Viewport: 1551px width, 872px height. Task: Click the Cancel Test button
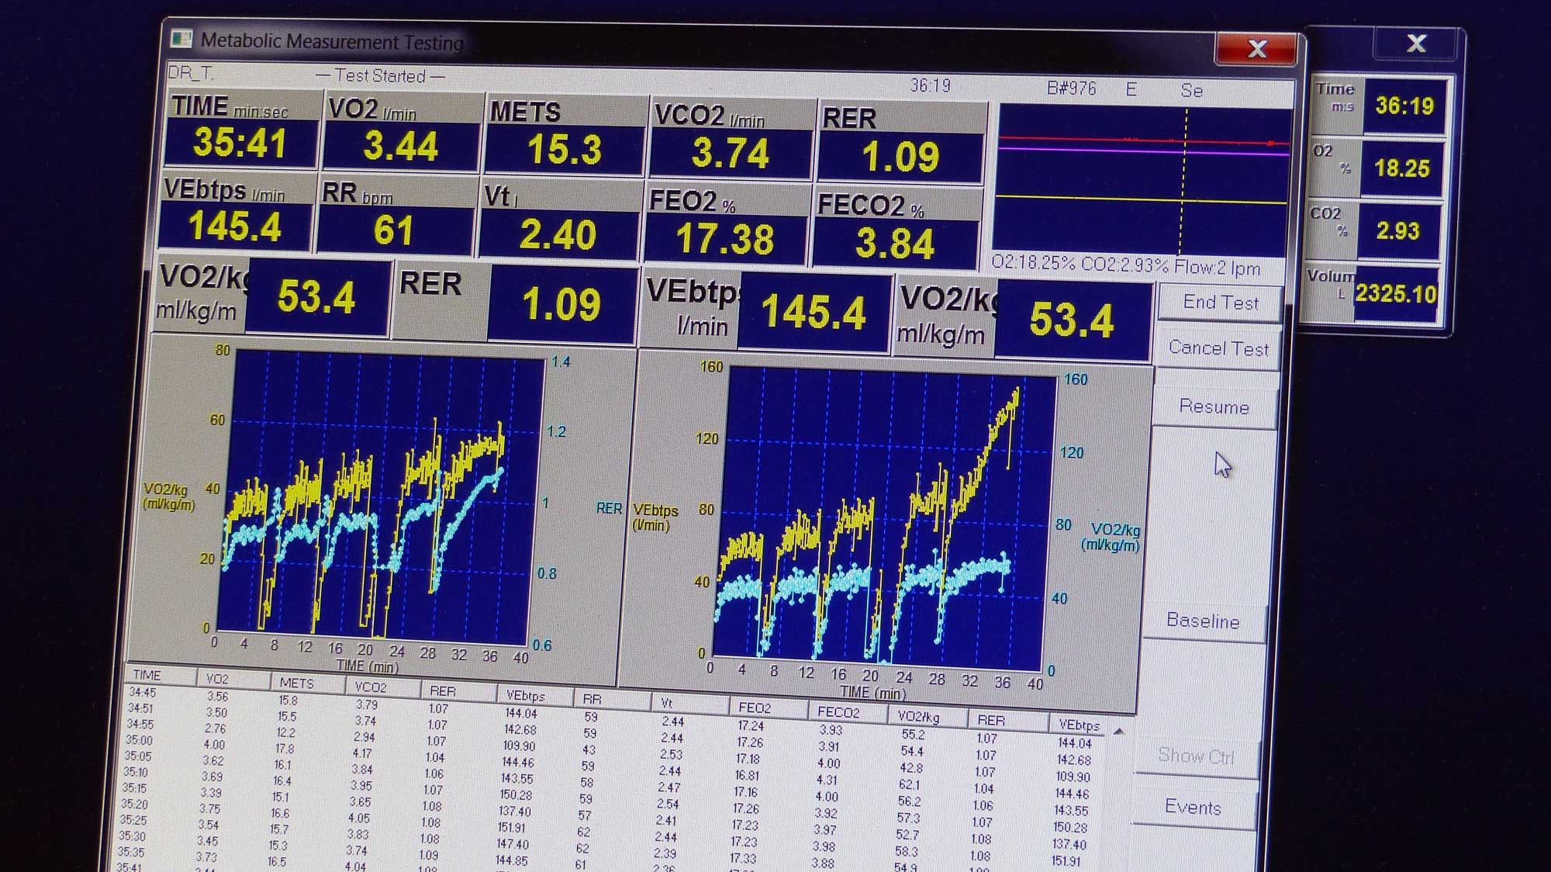[x=1218, y=348]
